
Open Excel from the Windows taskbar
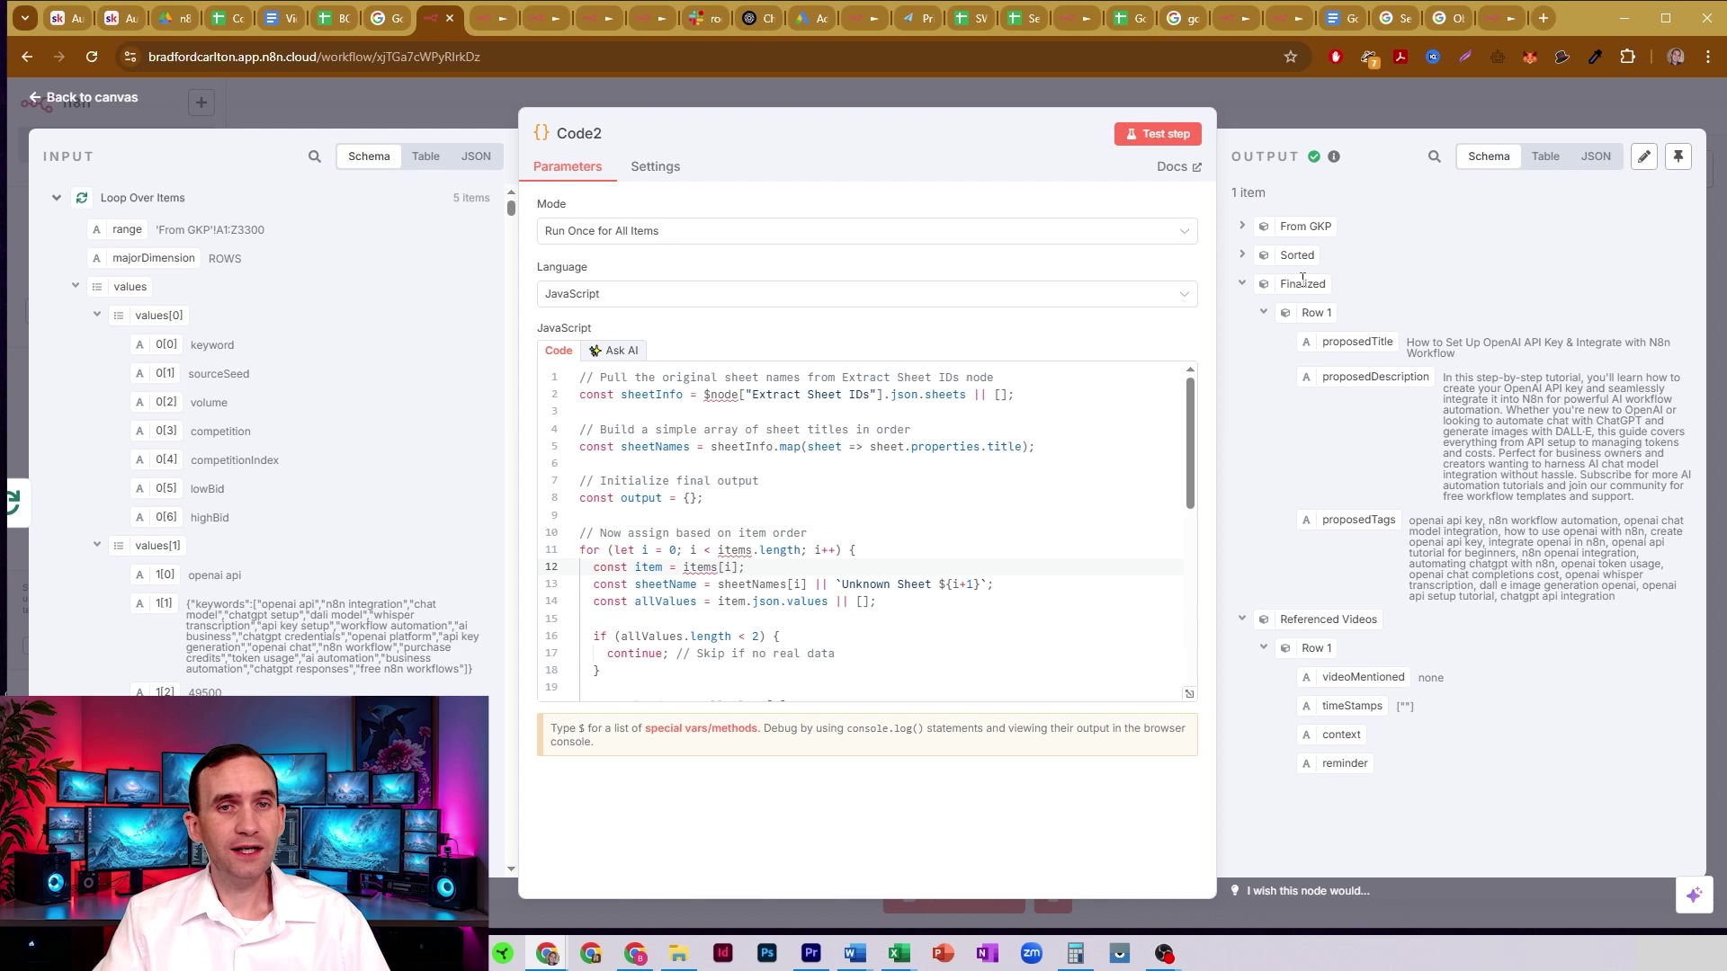899,953
